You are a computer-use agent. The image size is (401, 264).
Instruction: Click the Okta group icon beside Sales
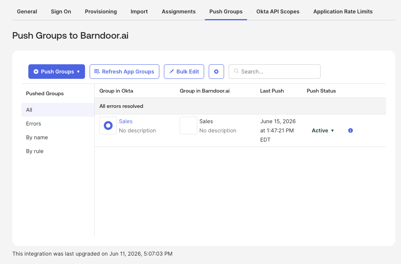pos(108,125)
